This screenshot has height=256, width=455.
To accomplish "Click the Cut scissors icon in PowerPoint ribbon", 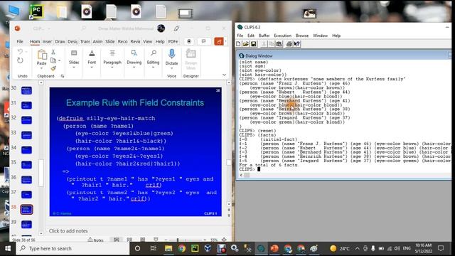I will tap(53, 52).
